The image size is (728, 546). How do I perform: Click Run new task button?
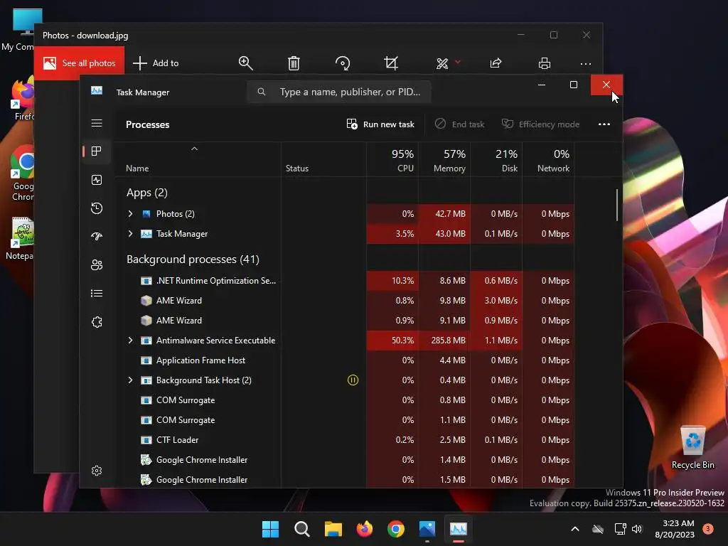tap(380, 124)
